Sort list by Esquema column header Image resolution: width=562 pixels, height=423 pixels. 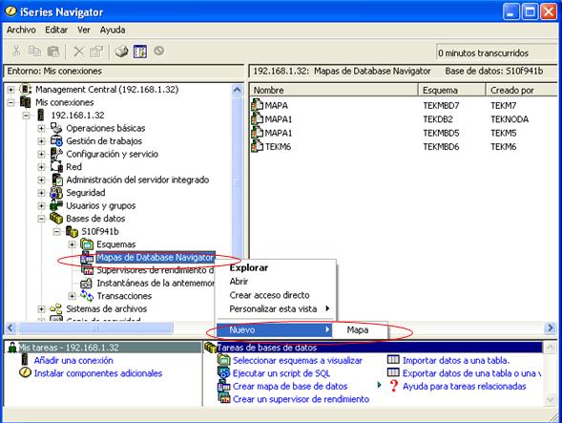451,90
